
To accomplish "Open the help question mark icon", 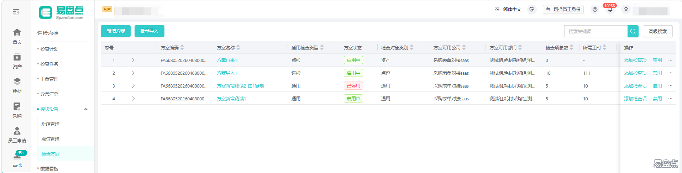I will coord(595,10).
